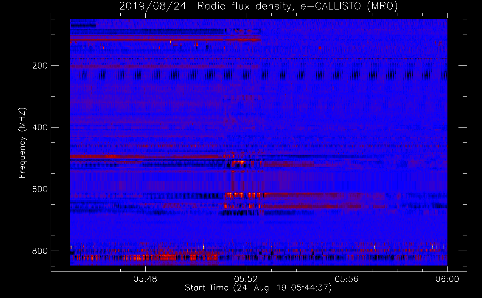The image size is (482, 298).
Task: Click the 'Start Time (24-Aug-19 05:44:37)' label
Action: click(x=258, y=288)
